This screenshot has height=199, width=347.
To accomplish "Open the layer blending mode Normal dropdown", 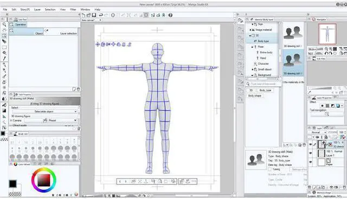I will (317, 132).
